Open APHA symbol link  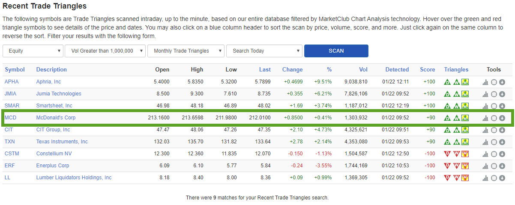12,82
